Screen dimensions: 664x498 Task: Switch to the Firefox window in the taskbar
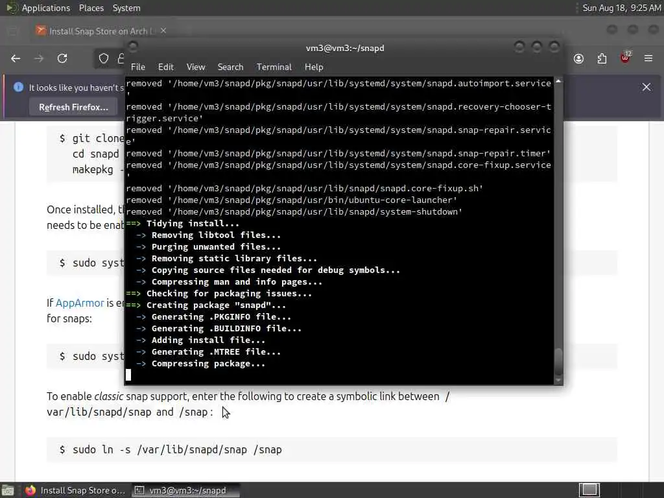coord(75,490)
